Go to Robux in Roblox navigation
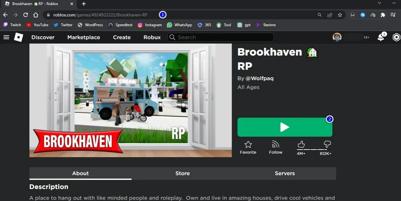The image size is (401, 201). tap(152, 37)
